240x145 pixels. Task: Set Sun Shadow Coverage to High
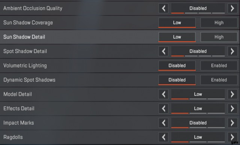[219, 22]
